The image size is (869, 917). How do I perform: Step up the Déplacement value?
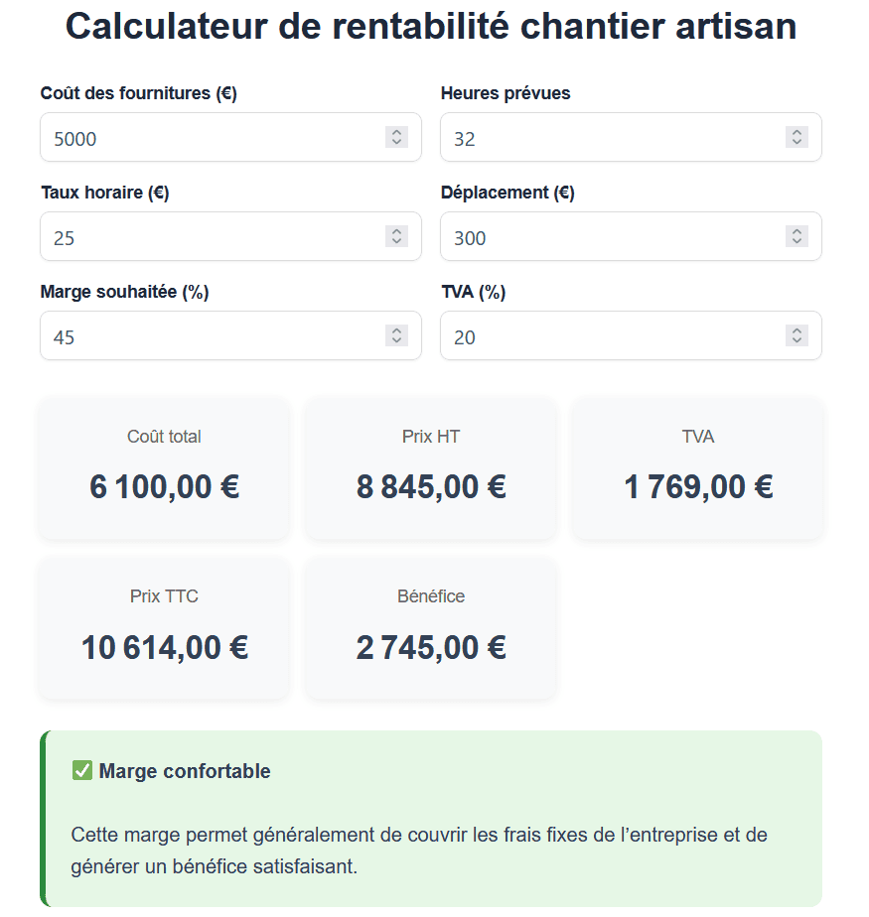tap(797, 231)
